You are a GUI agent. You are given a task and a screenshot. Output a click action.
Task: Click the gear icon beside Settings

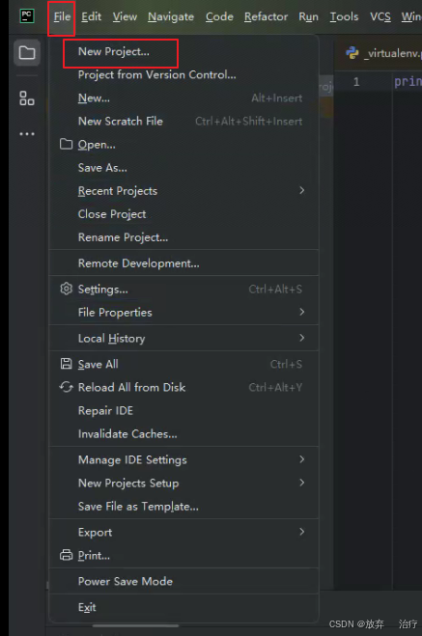coord(66,289)
